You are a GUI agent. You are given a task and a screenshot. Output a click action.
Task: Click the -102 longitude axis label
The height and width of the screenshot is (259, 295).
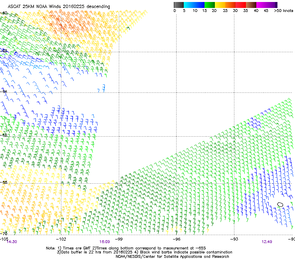pos(61,239)
